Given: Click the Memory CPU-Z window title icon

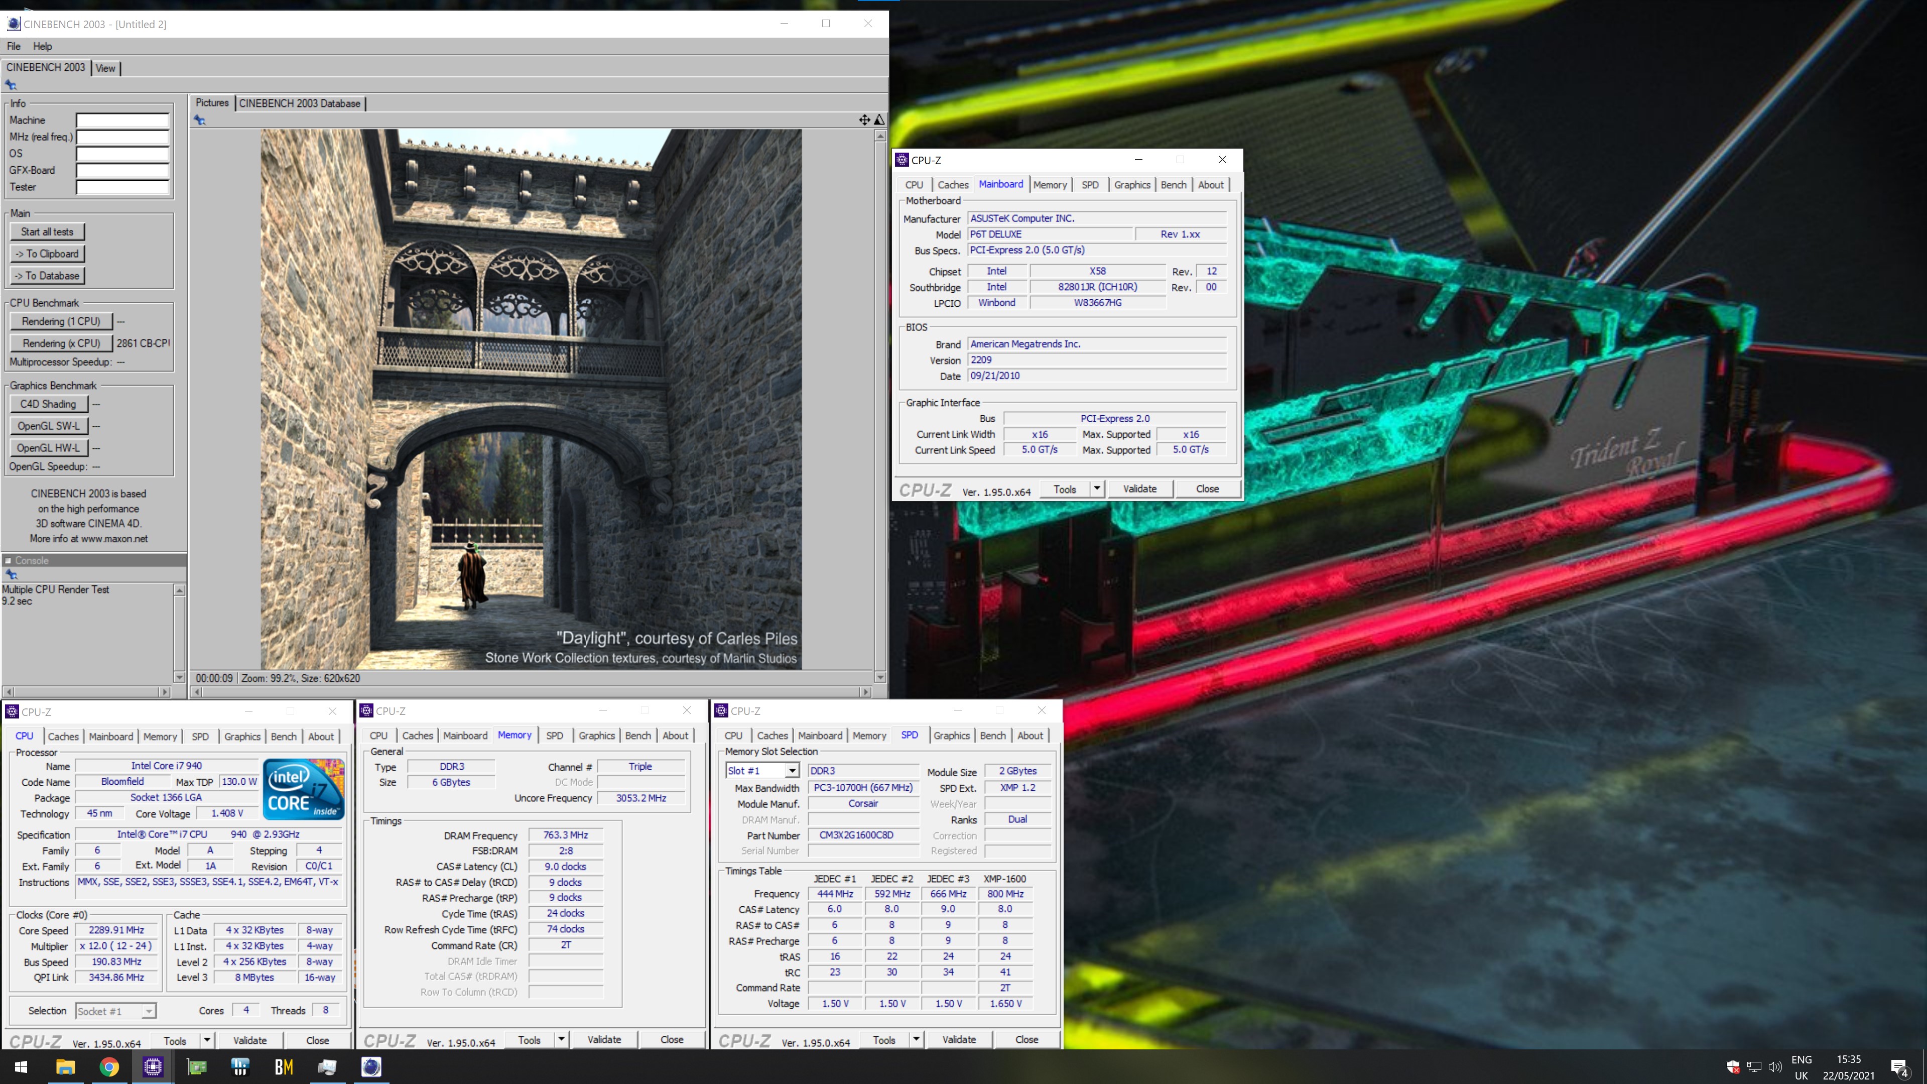Looking at the screenshot, I should [x=366, y=710].
